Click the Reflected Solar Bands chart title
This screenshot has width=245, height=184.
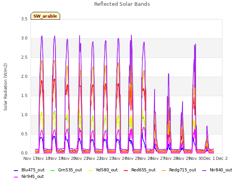[122, 4]
